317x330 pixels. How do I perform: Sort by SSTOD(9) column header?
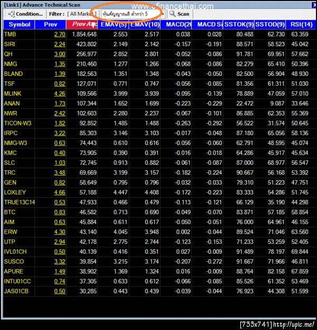click(270, 24)
